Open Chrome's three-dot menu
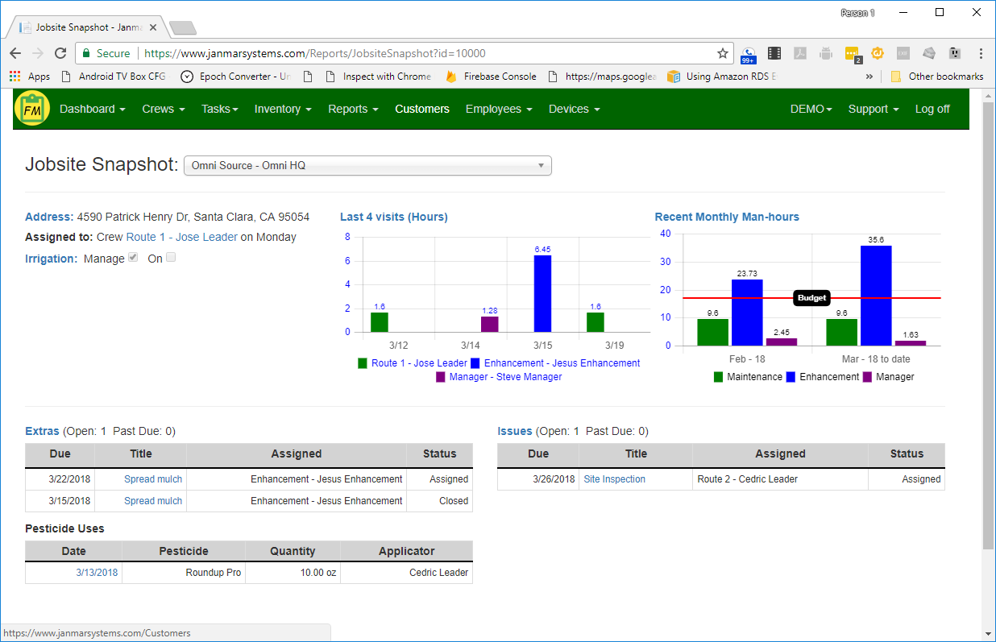Viewport: 996px width, 642px height. [981, 52]
